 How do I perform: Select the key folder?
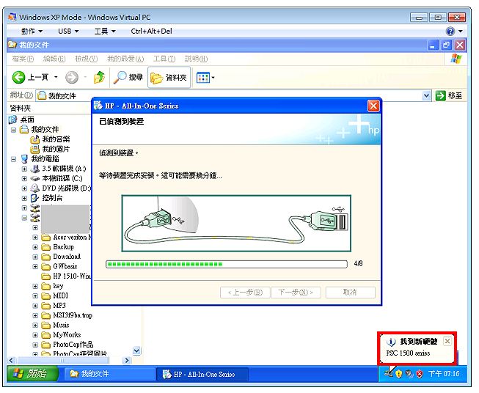pyautogui.click(x=58, y=286)
